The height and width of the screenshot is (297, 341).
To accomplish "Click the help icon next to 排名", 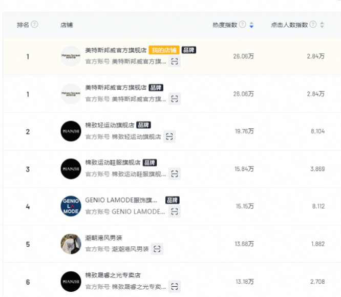I will (35, 25).
